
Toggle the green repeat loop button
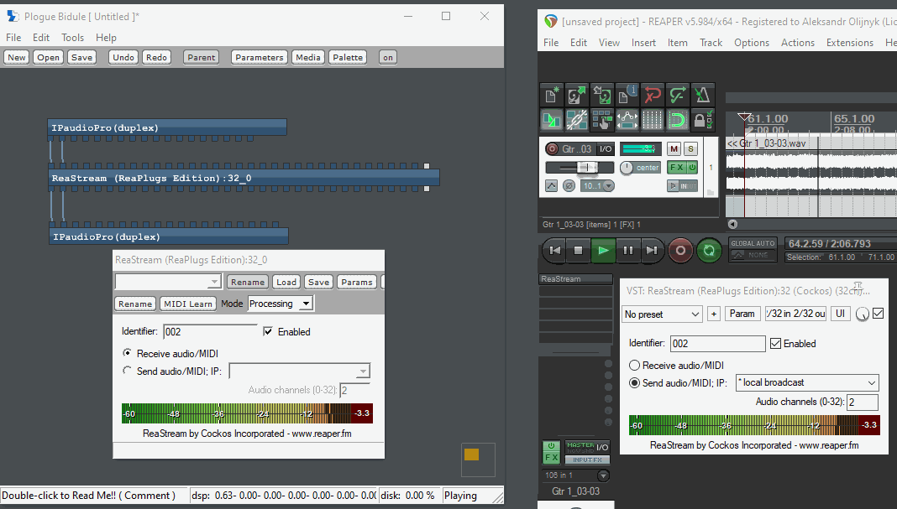point(709,250)
